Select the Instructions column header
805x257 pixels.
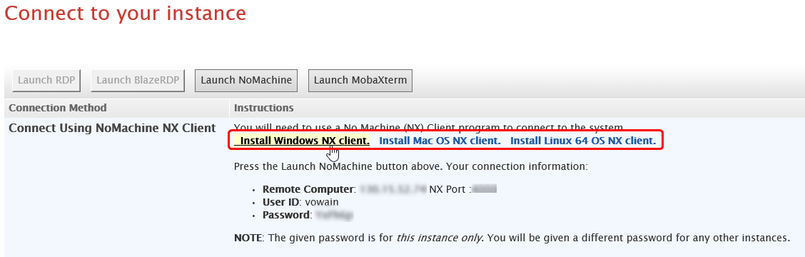pyautogui.click(x=264, y=108)
